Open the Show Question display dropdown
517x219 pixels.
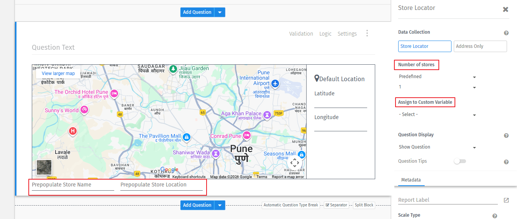coord(437,147)
